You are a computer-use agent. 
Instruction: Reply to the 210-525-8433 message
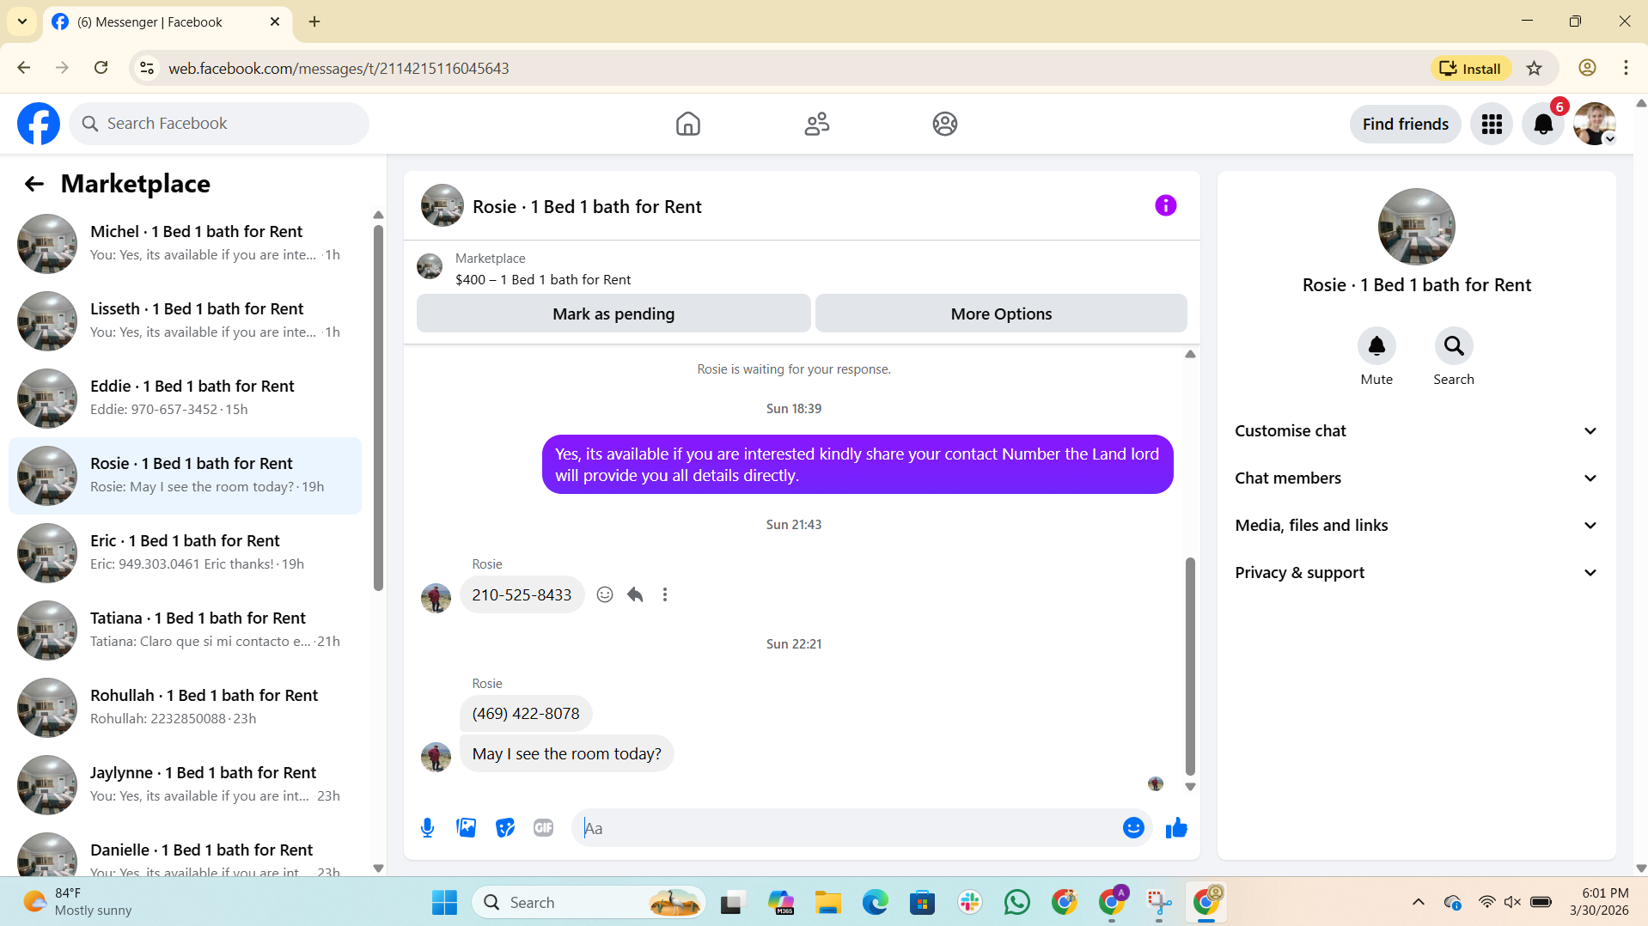pos(635,594)
